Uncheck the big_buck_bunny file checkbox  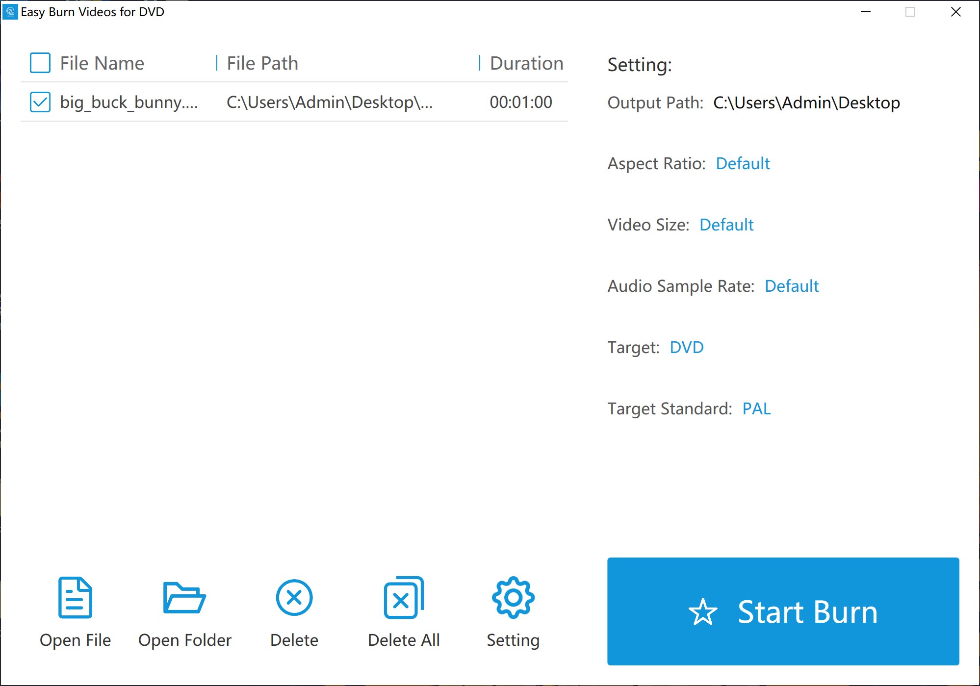(x=40, y=102)
